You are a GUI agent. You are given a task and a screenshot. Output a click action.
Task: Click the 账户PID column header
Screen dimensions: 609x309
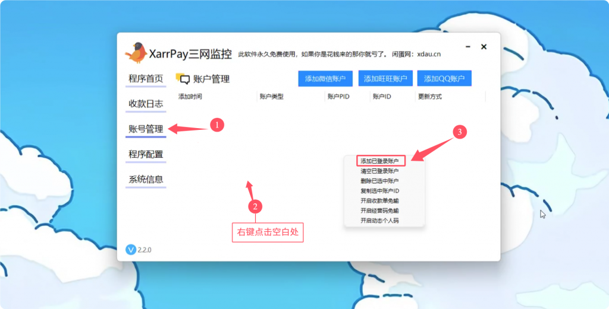(338, 97)
